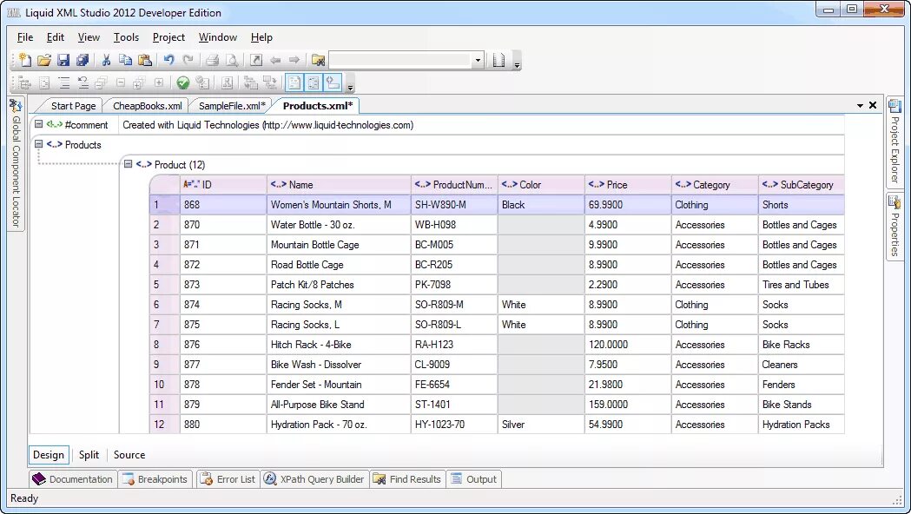Toggle the second highlighted view-mode button
911x514 pixels.
click(x=314, y=83)
